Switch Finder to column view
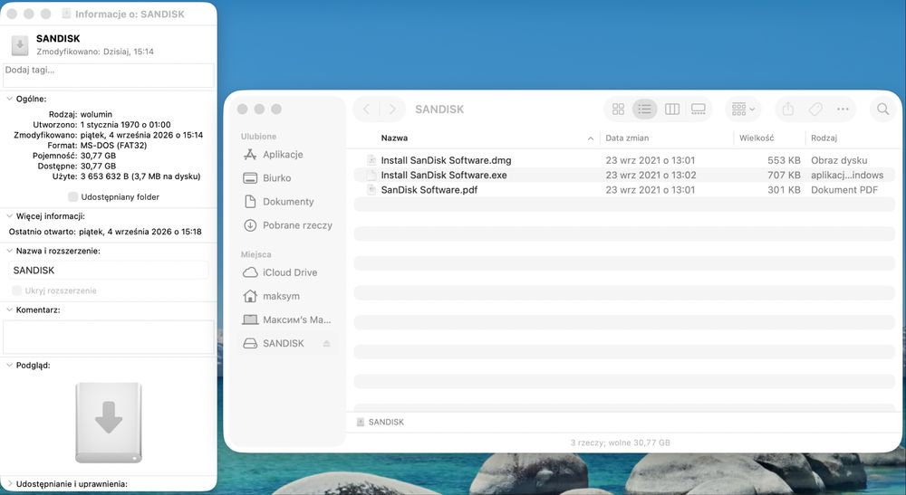 [671, 109]
